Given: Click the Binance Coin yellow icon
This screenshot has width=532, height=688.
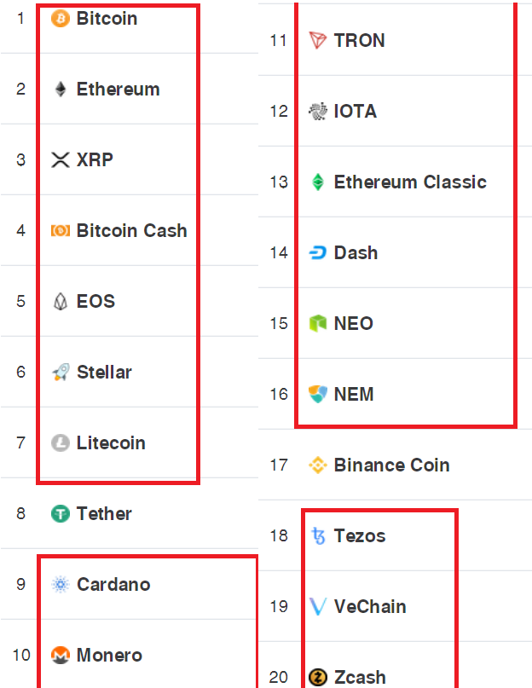Looking at the screenshot, I should pyautogui.click(x=318, y=465).
